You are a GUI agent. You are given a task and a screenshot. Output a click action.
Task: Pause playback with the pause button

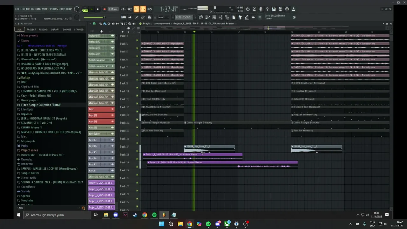(92, 9)
